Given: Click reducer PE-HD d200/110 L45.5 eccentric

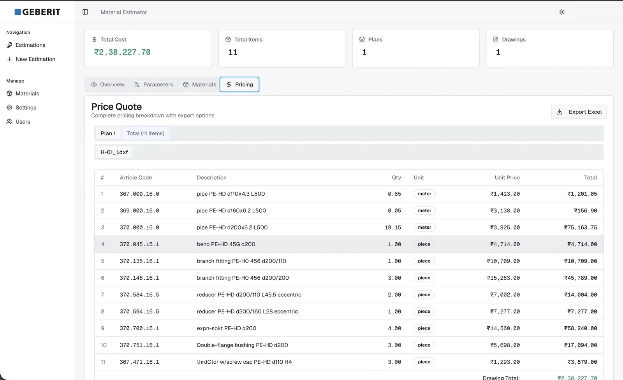Looking at the screenshot, I should point(249,295).
